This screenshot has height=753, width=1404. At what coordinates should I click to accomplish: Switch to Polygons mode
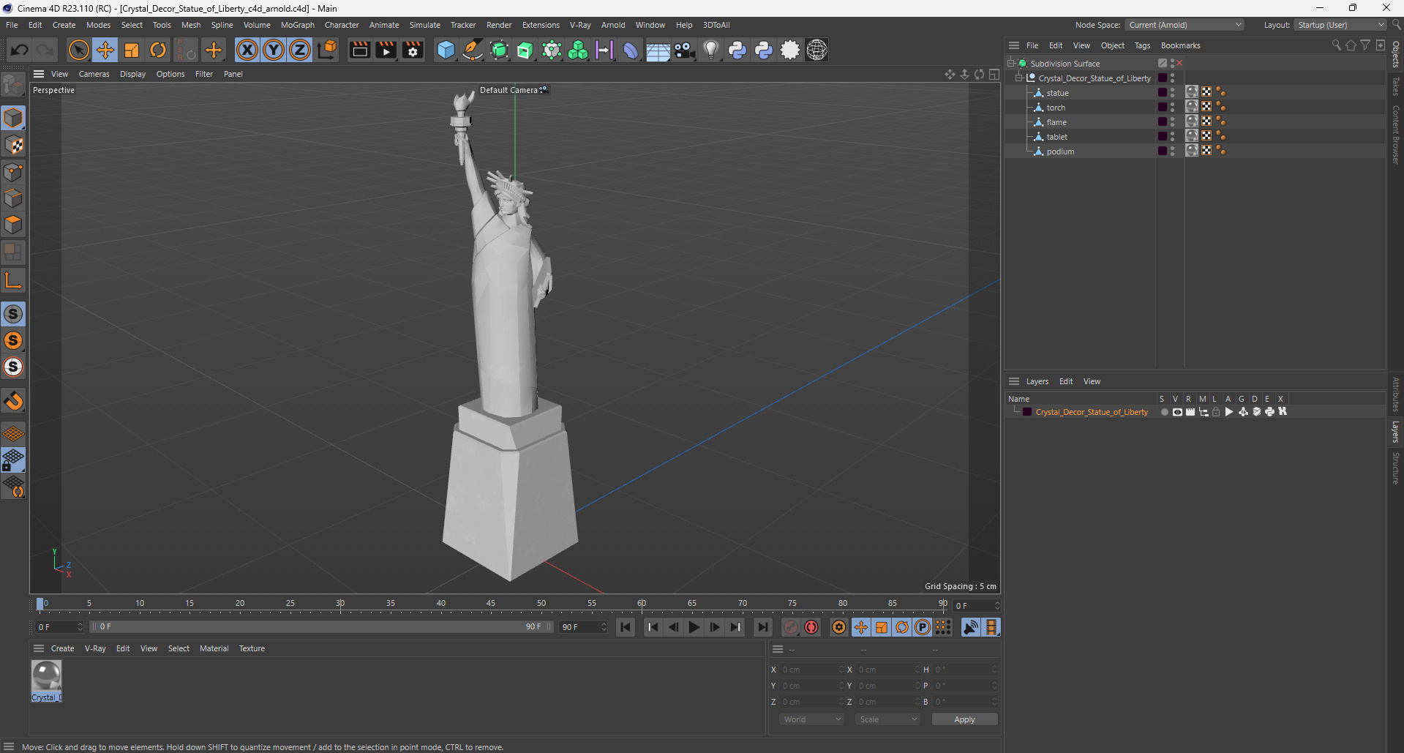click(13, 225)
